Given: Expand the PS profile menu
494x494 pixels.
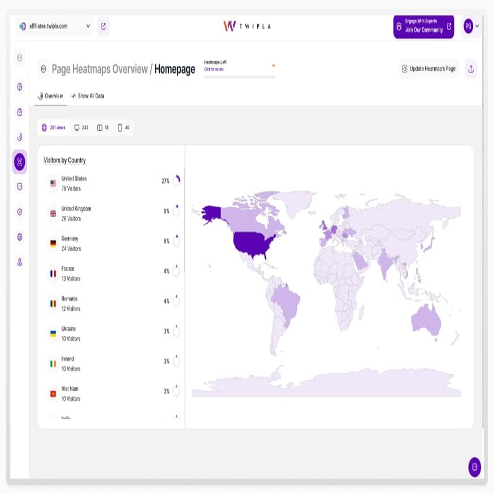Looking at the screenshot, I should coord(470,27).
